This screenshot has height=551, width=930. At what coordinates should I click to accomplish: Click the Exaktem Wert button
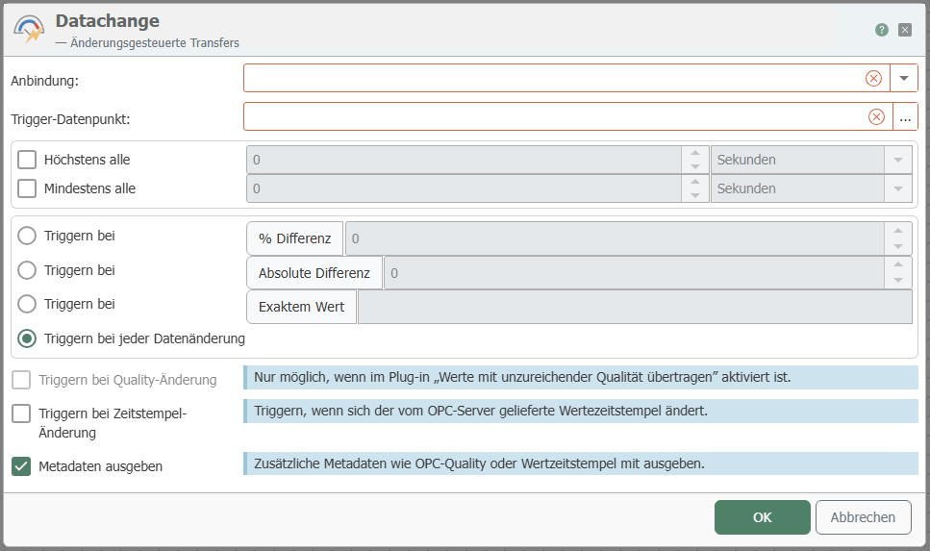pos(302,307)
